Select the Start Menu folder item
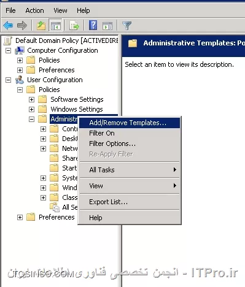 pos(70,168)
